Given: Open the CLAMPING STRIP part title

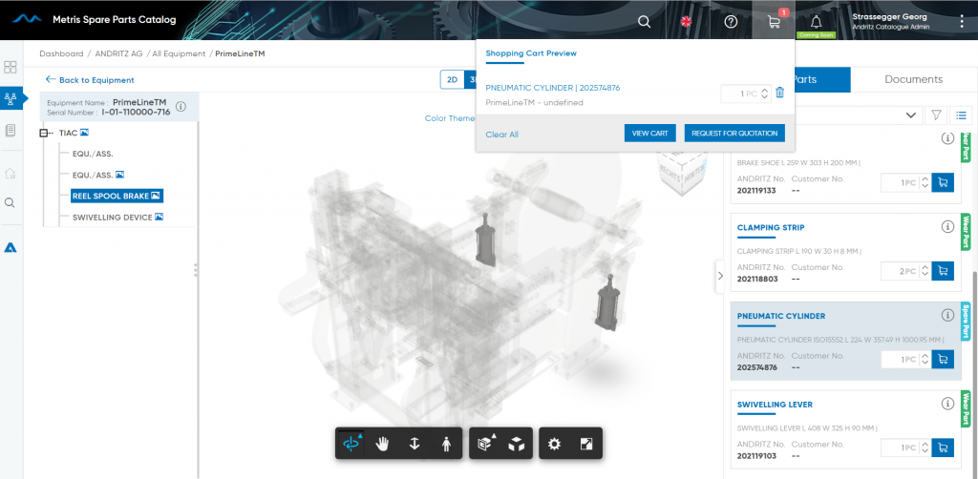Looking at the screenshot, I should point(771,227).
